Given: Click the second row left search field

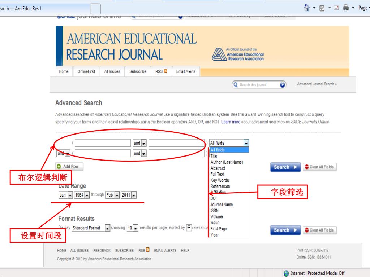Looking at the screenshot, I should coord(103,153).
